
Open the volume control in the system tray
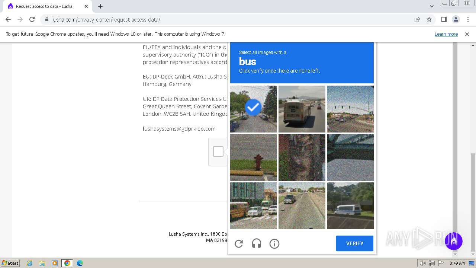[x=423, y=263]
